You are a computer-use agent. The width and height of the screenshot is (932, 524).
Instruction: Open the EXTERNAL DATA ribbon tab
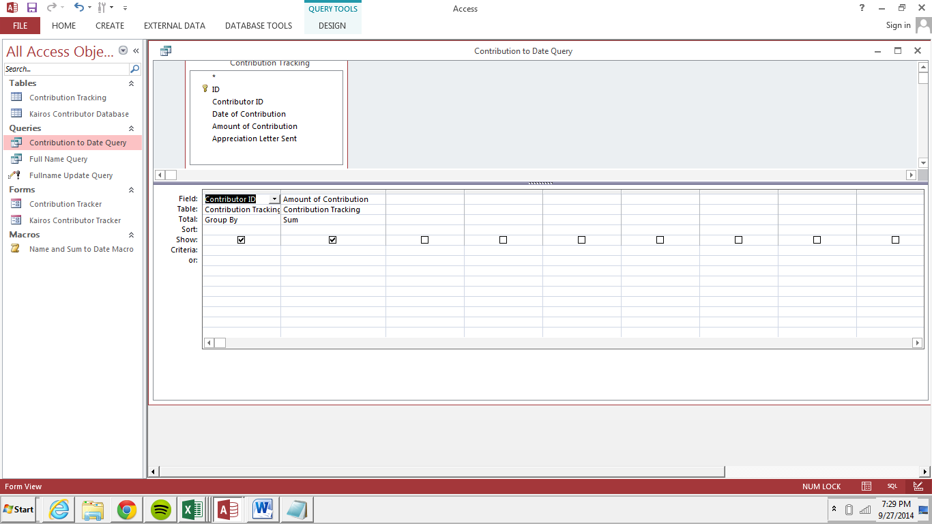tap(175, 26)
